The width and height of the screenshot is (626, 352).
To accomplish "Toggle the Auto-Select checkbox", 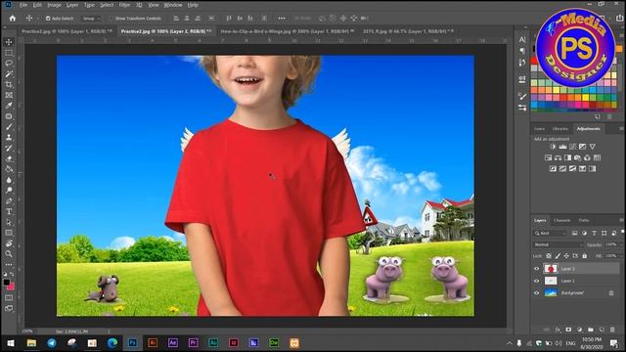I will 48,19.
